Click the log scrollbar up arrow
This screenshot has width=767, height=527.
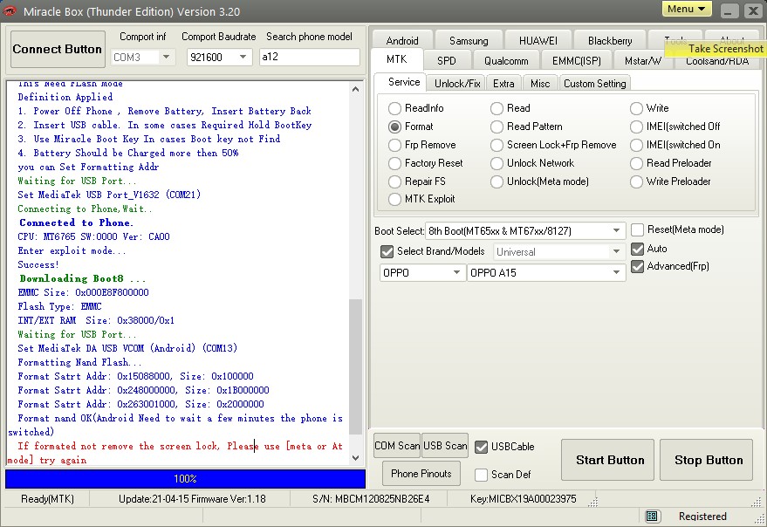pyautogui.click(x=356, y=89)
